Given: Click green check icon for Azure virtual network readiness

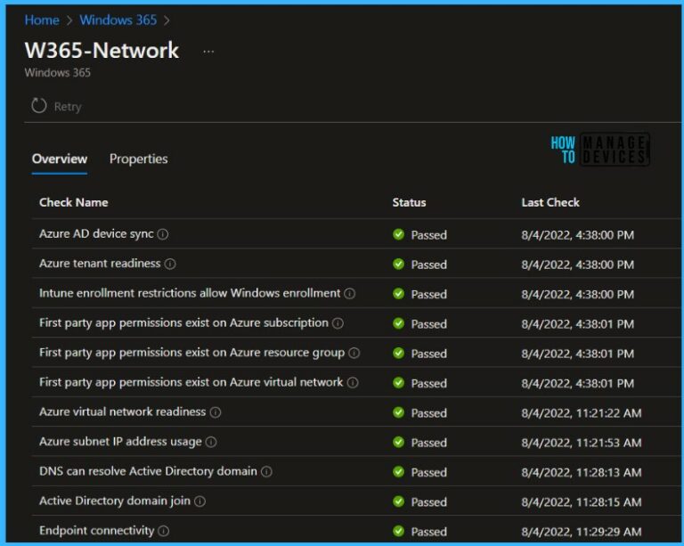Looking at the screenshot, I should tap(398, 412).
